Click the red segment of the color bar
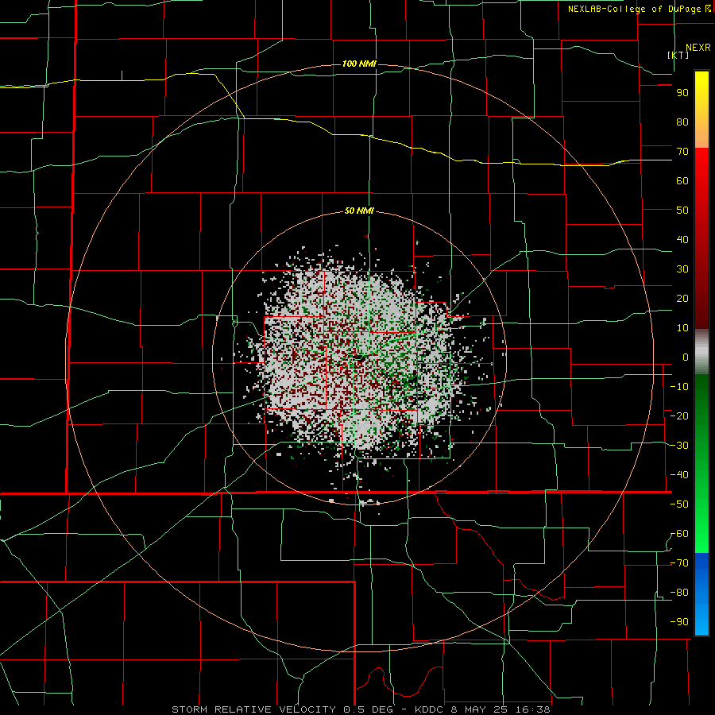This screenshot has height=715, width=715. [x=701, y=238]
